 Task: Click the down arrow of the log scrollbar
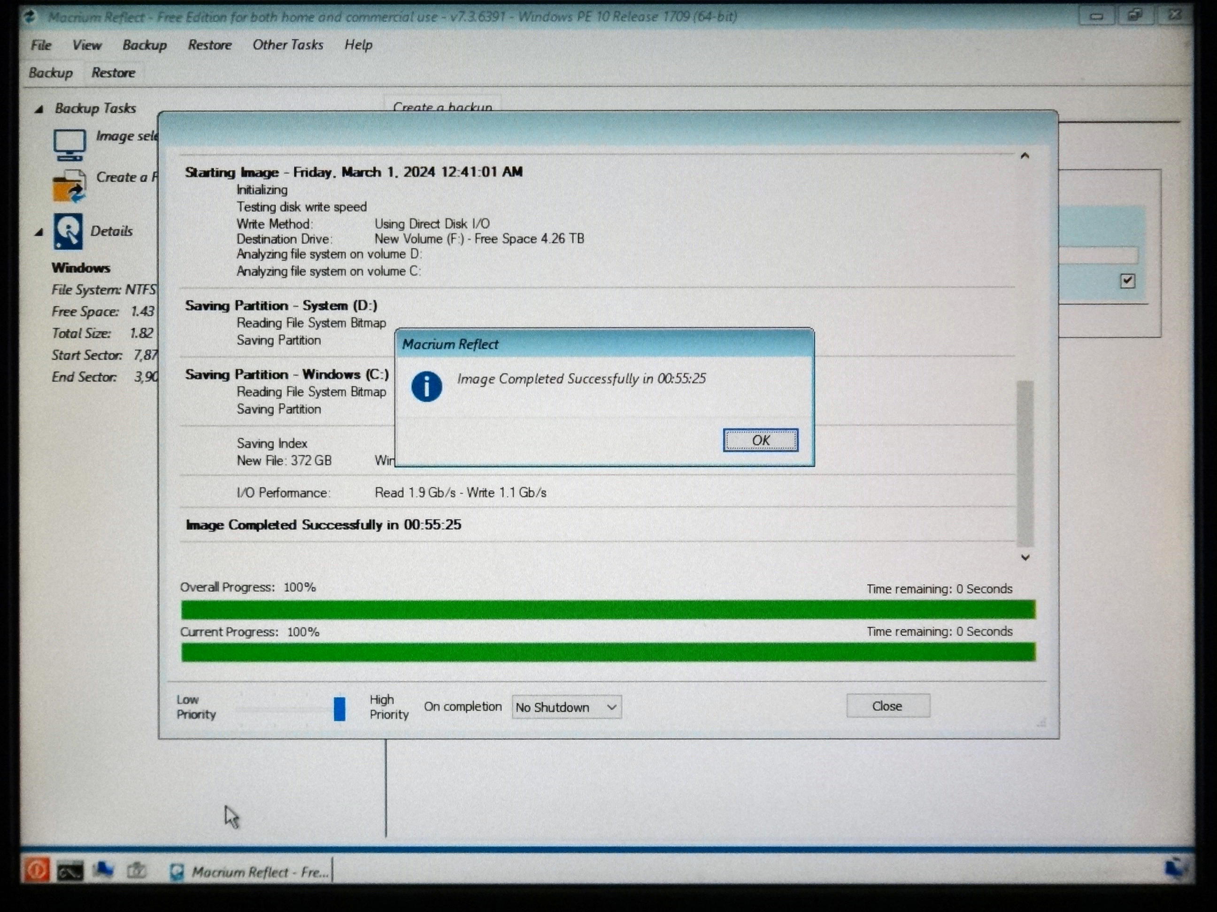[1025, 557]
